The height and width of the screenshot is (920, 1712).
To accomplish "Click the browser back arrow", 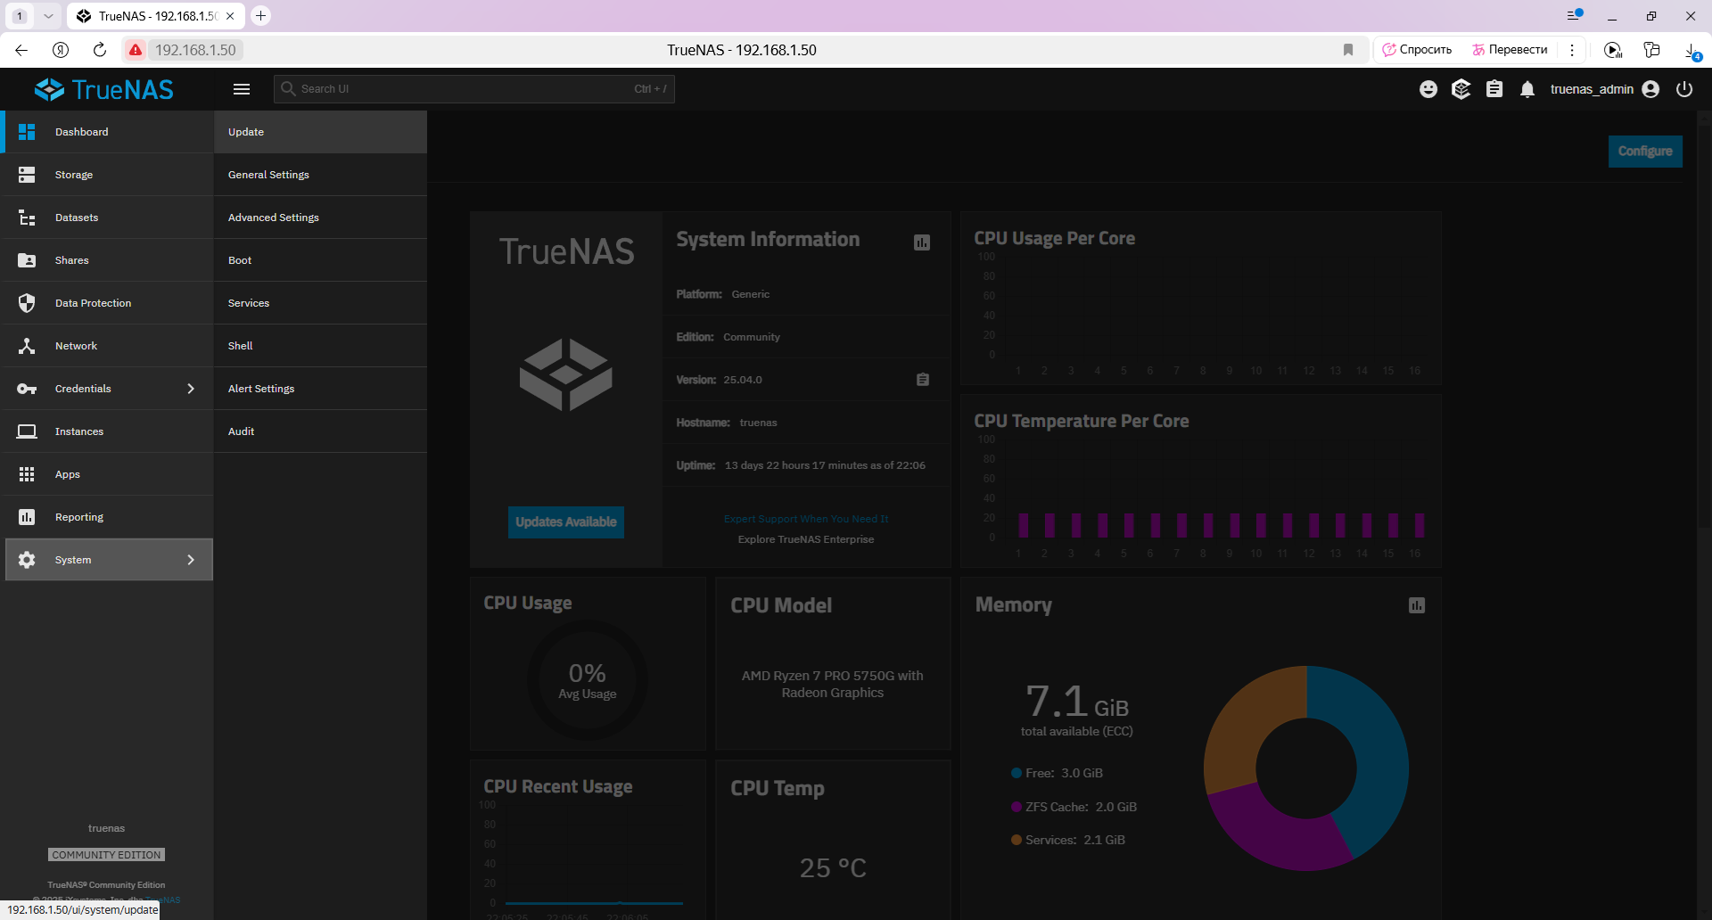I will [x=21, y=50].
